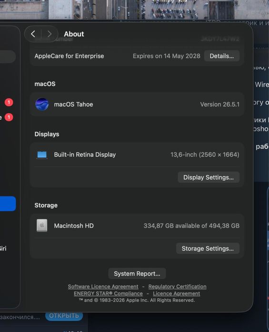
Task: Click the Siri sidebar entry
Action: (x=3, y=248)
